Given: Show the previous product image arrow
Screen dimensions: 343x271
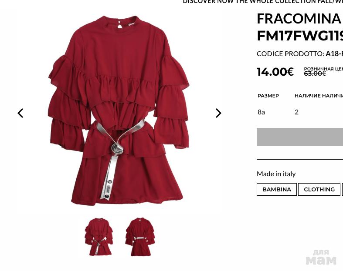Looking at the screenshot, I should tap(20, 113).
